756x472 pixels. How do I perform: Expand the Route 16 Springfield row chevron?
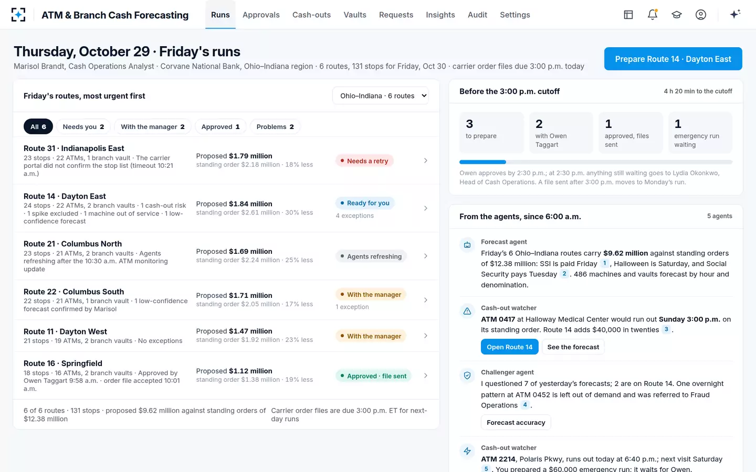tap(426, 376)
